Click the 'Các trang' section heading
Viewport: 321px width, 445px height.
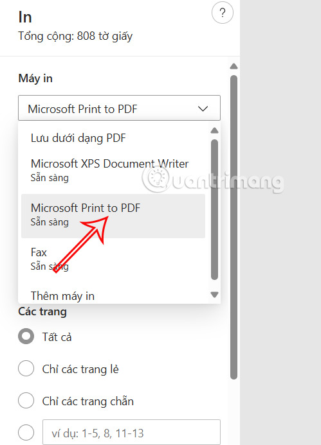coord(42,311)
